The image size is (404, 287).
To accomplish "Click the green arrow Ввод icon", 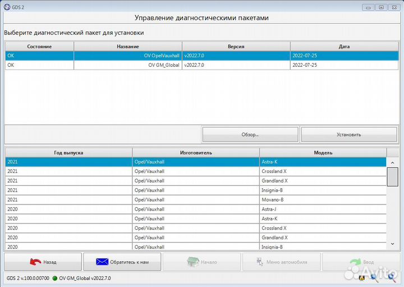I will tap(354, 262).
